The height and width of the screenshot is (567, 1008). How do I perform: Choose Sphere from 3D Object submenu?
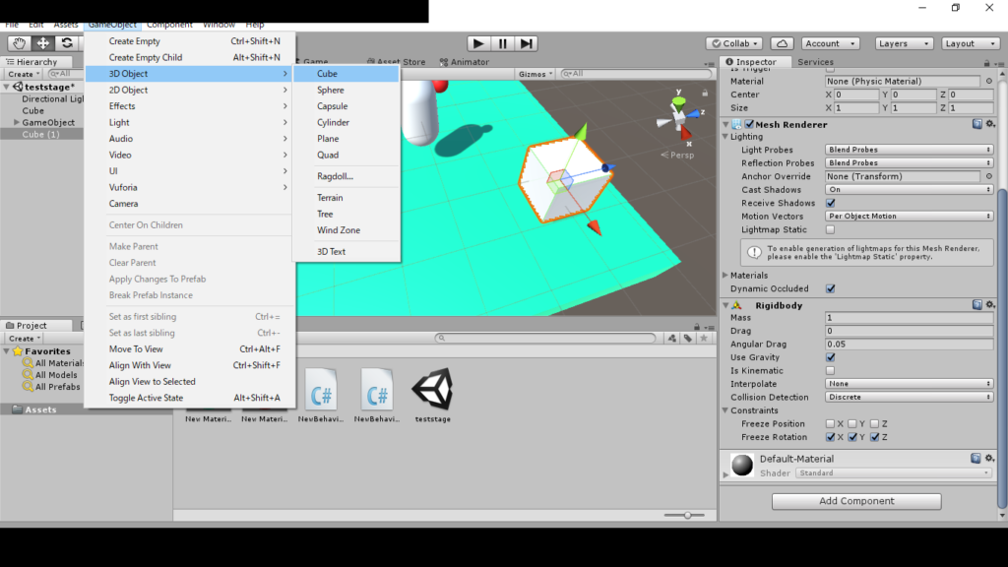tap(331, 90)
